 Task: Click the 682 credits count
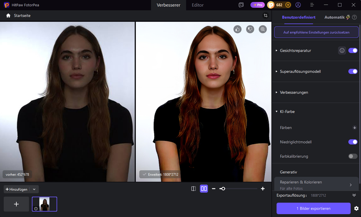click(279, 5)
